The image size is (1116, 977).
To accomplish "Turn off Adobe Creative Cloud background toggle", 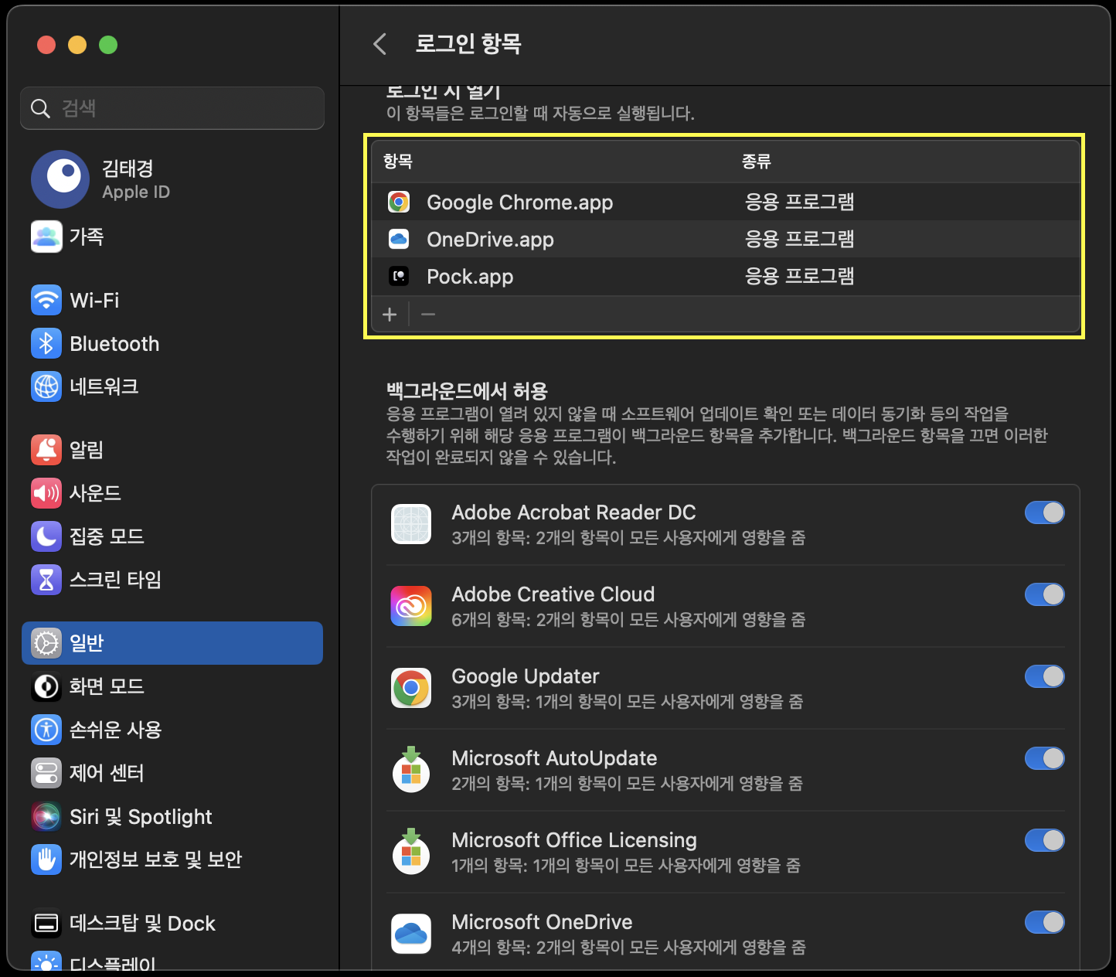I will 1045,594.
